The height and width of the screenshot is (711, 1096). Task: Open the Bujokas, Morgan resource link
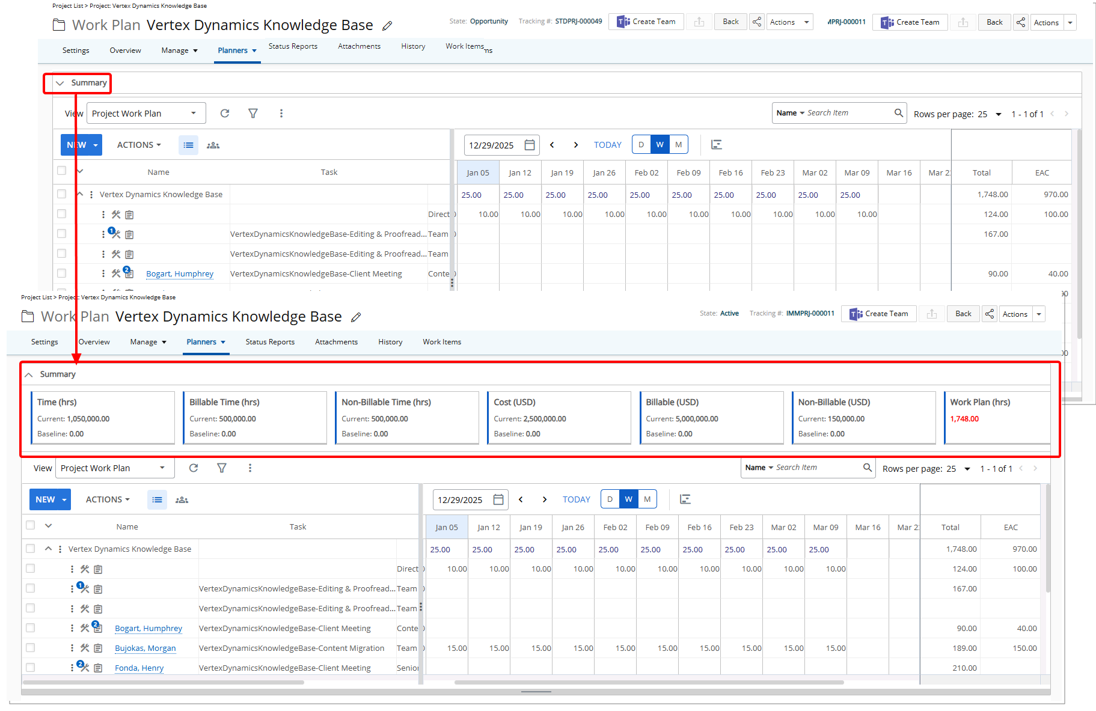tap(145, 648)
